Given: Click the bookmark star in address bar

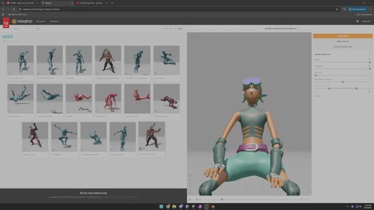Looking at the screenshot, I should coord(337,9).
